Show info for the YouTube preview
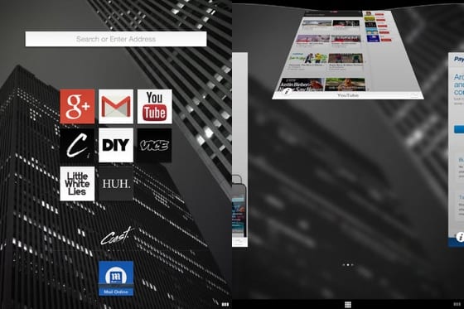Image resolution: width=464 pixels, height=309 pixels. tap(288, 91)
